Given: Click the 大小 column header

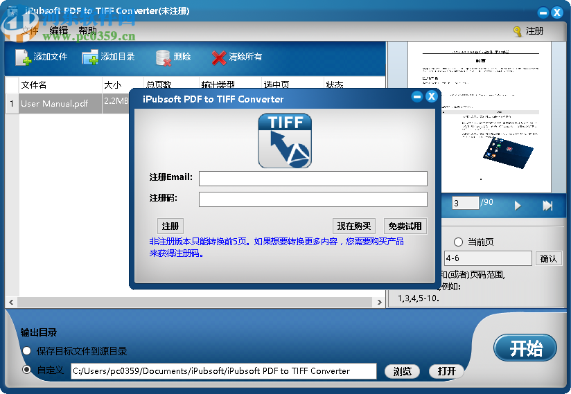Looking at the screenshot, I should (x=123, y=84).
